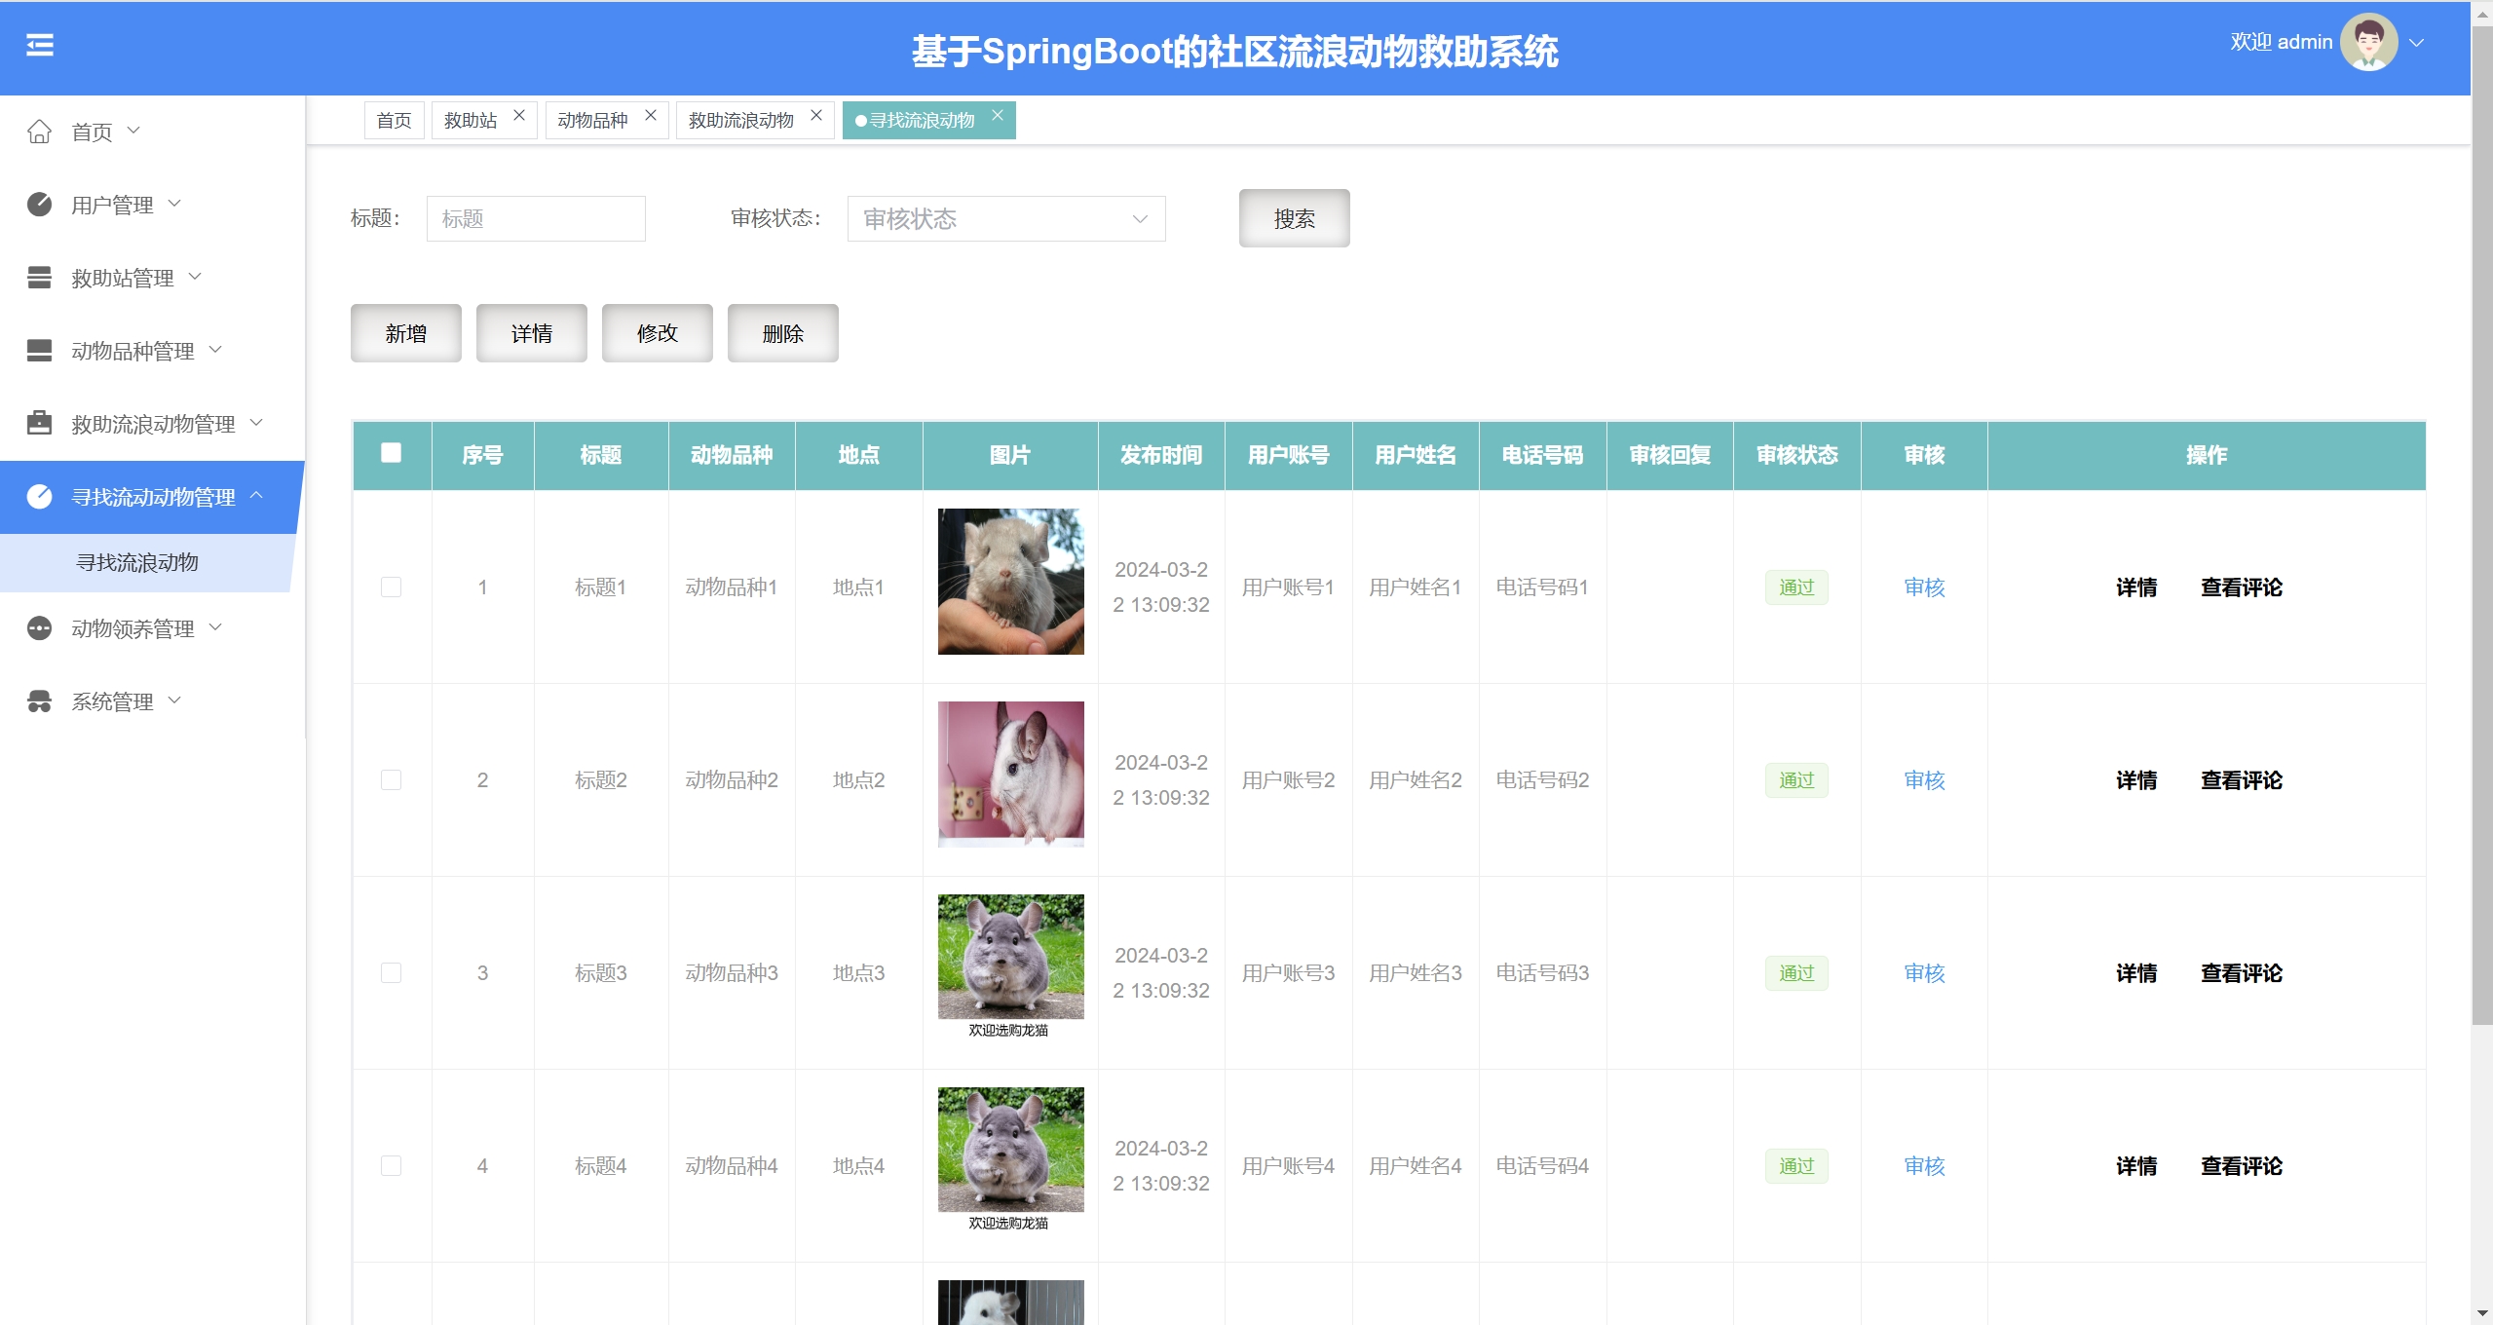Click the pink-background thumbnail in row 标题2
The height and width of the screenshot is (1325, 2493).
tap(1010, 775)
